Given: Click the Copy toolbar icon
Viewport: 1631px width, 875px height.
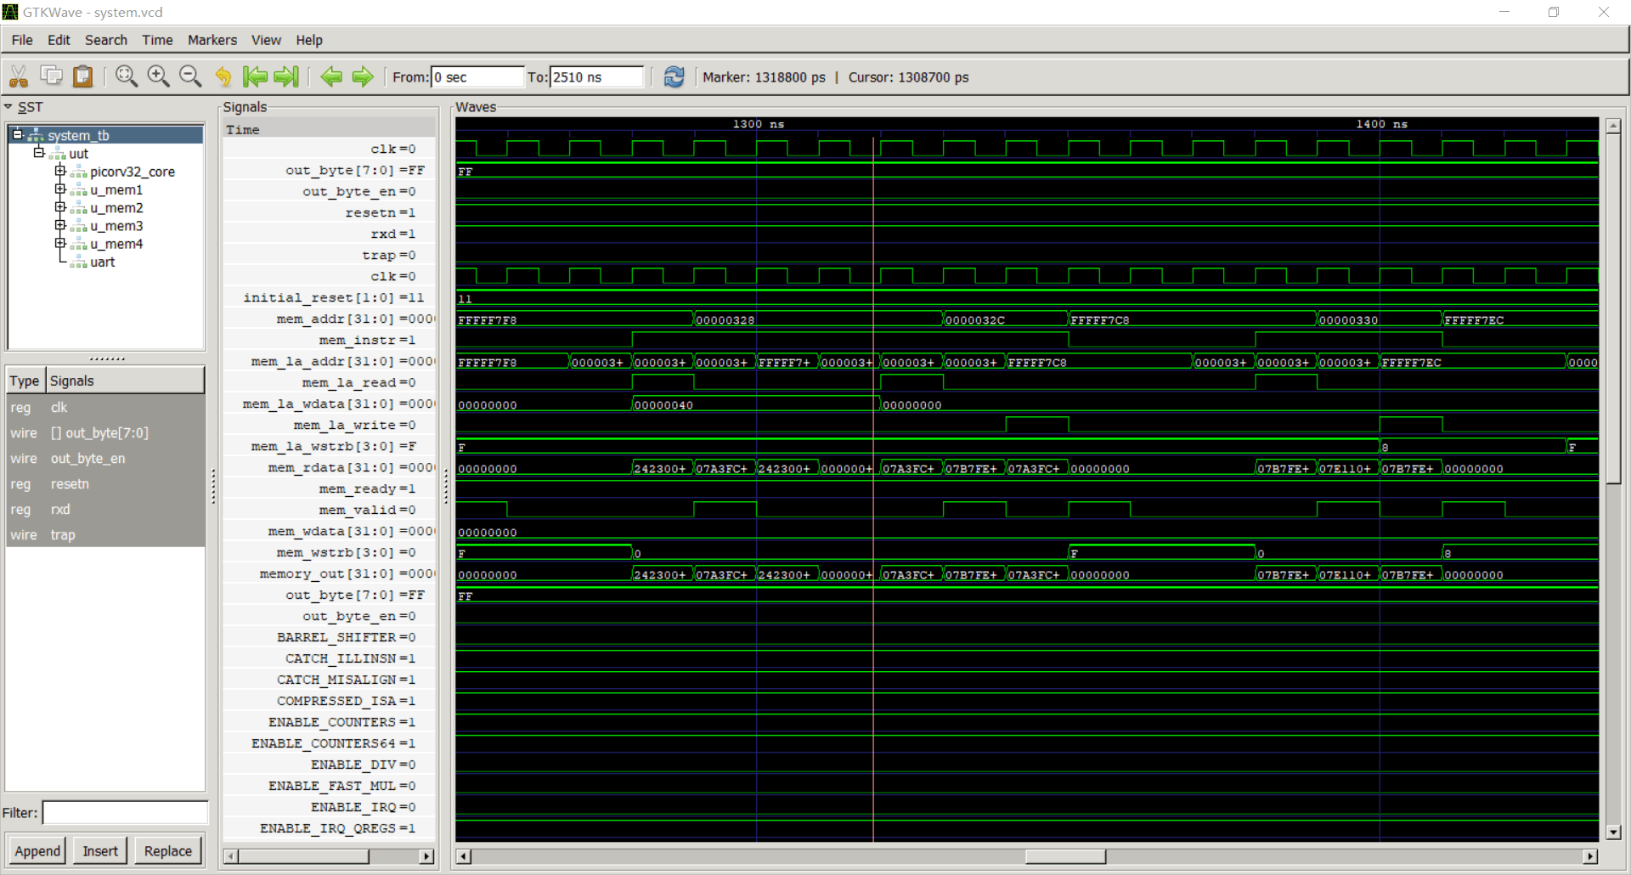Looking at the screenshot, I should (51, 76).
